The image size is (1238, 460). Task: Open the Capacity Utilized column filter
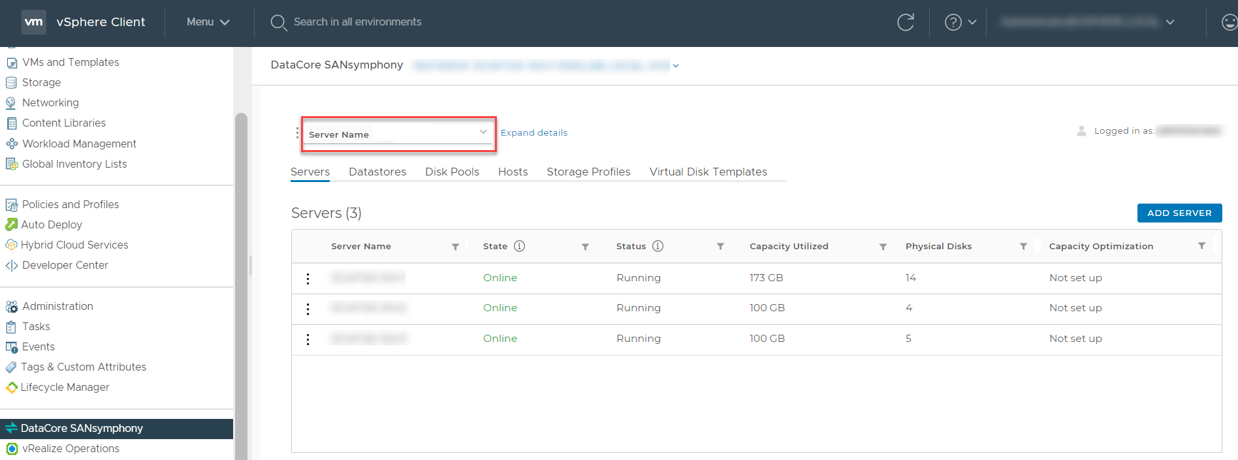883,247
